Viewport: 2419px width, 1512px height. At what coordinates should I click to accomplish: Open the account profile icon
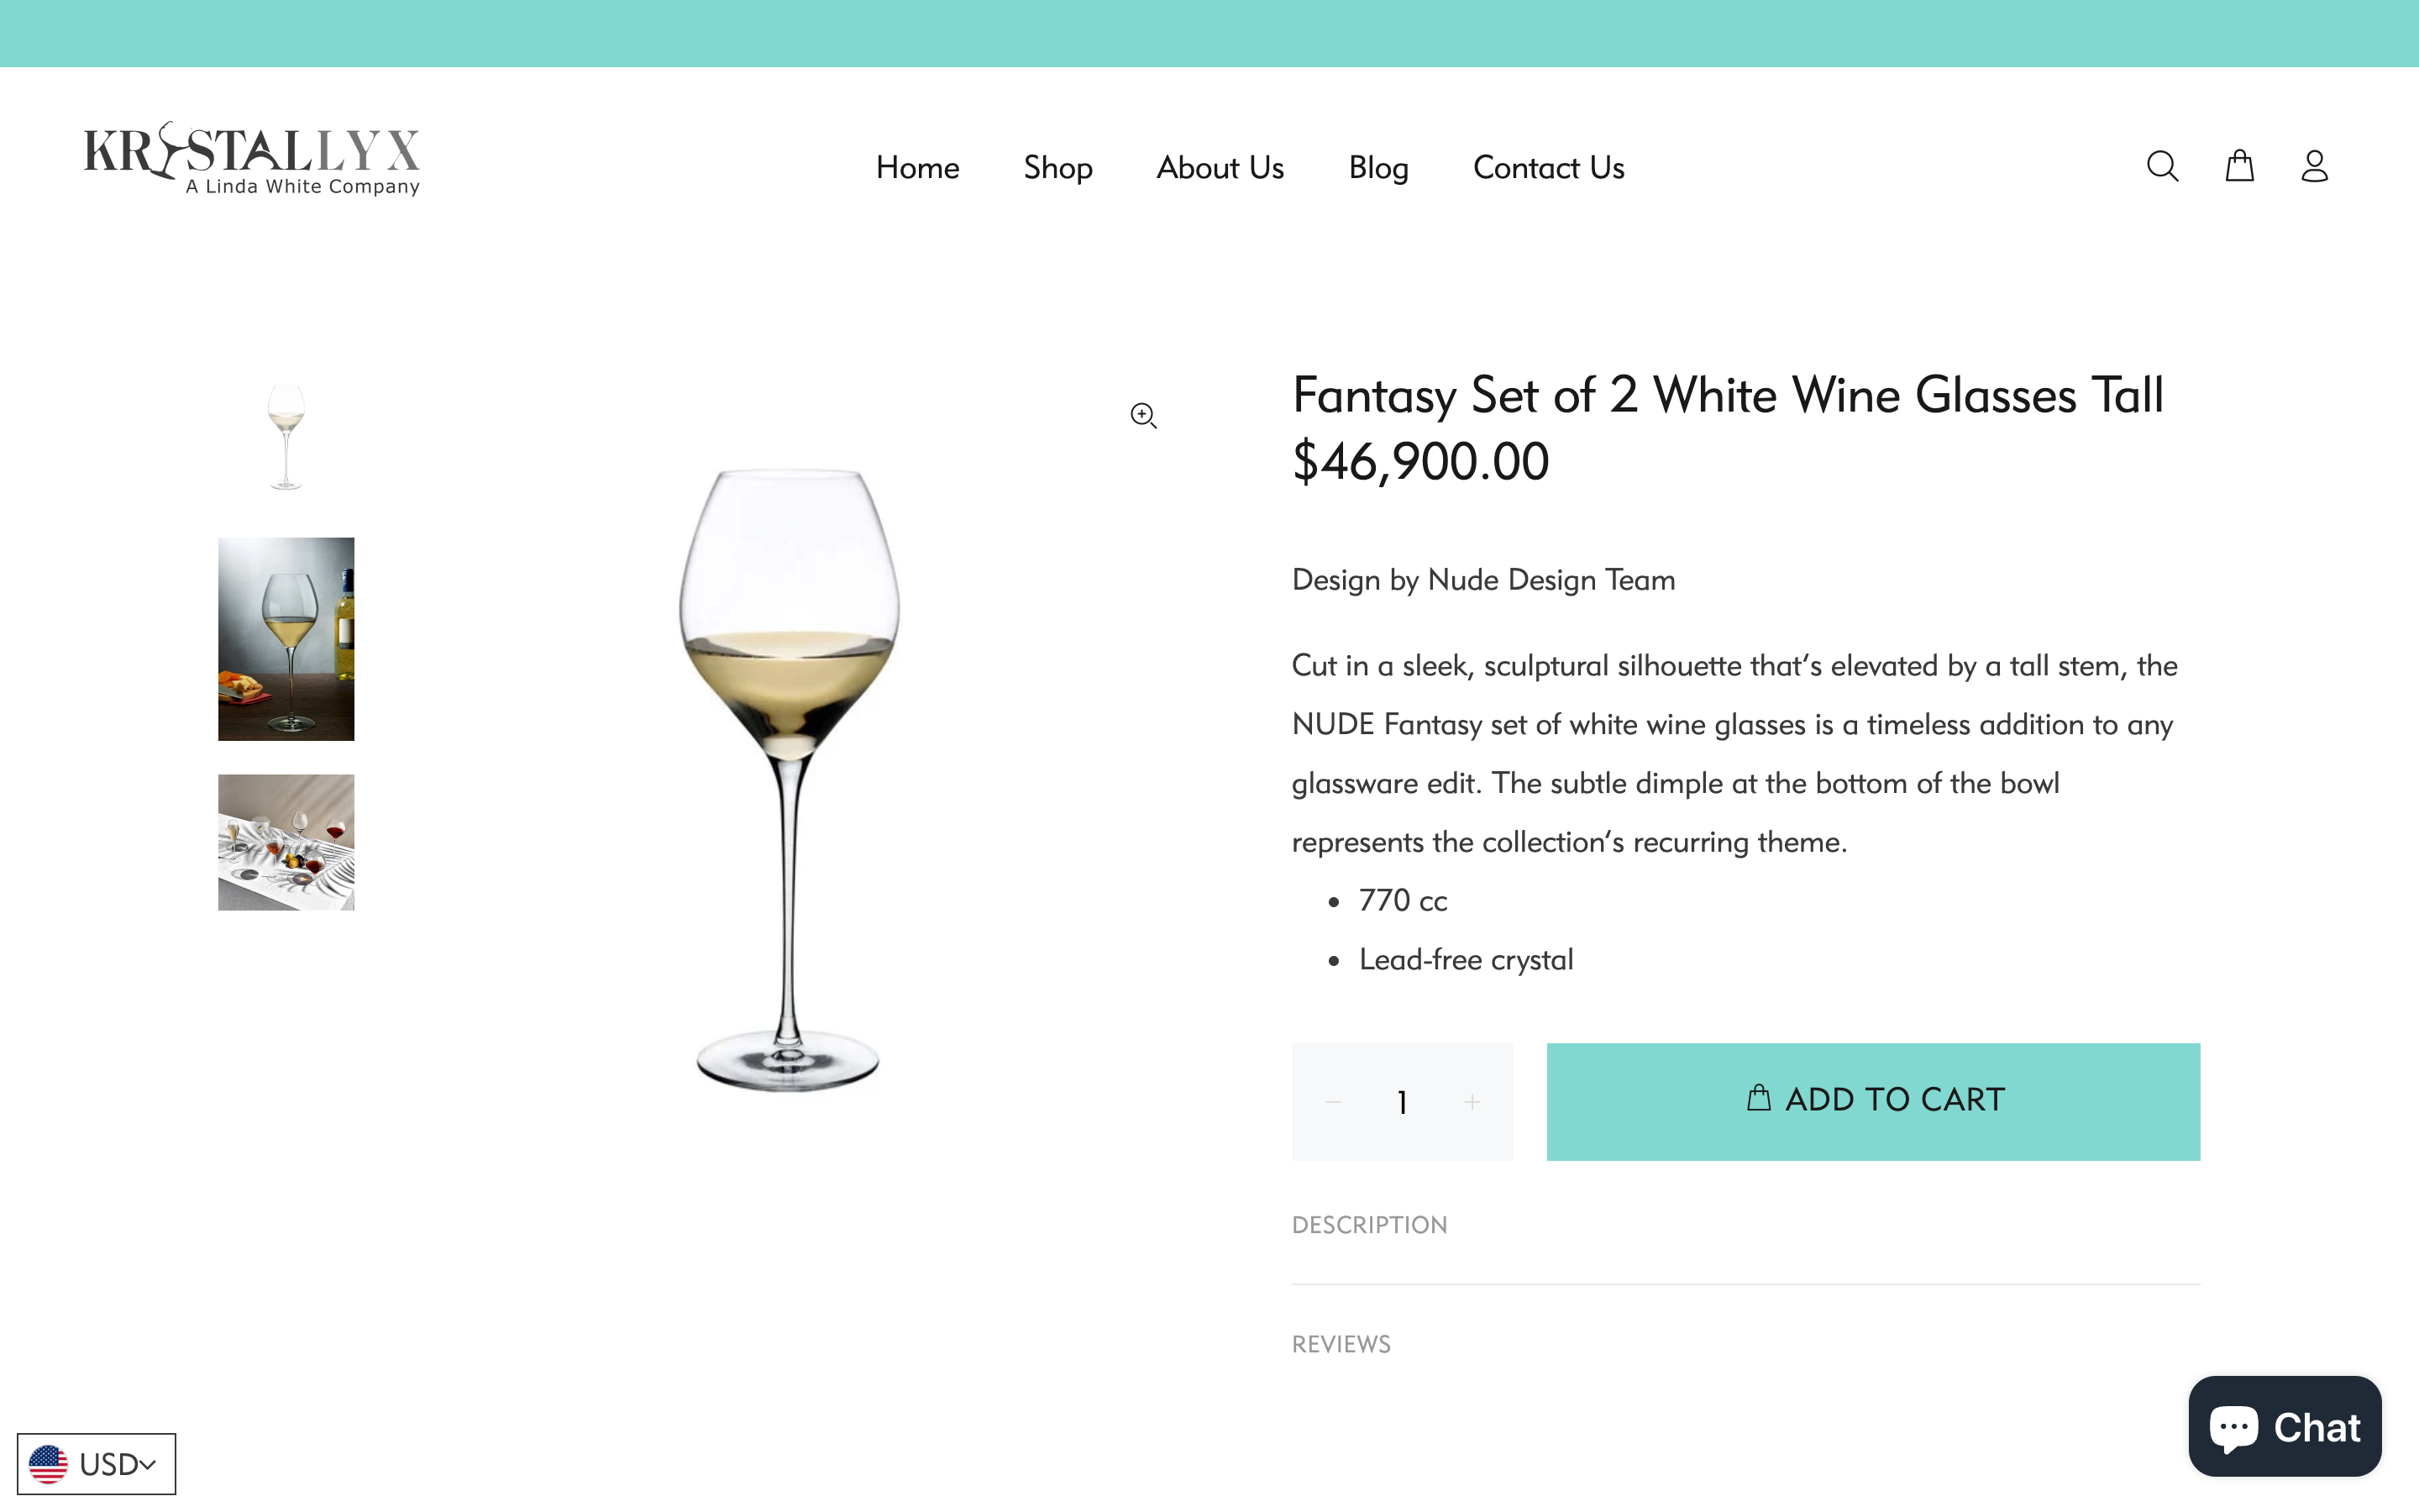[x=2315, y=166]
